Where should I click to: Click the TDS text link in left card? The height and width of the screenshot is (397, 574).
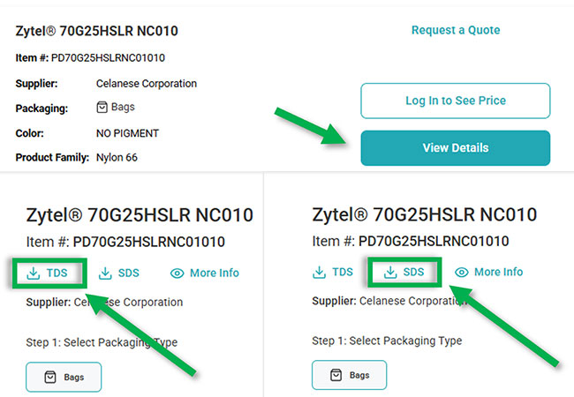tap(57, 273)
